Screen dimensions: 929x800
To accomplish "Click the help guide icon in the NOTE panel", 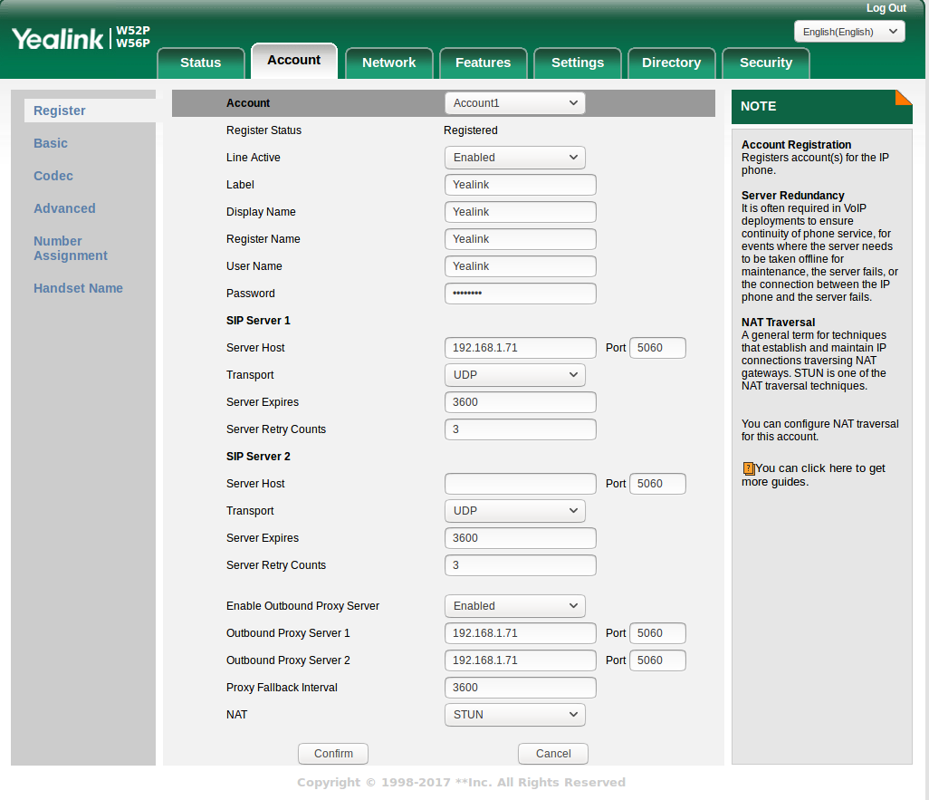I will pyautogui.click(x=748, y=468).
